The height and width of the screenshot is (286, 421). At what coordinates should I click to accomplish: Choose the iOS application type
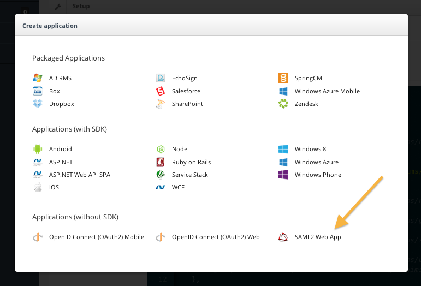point(54,187)
